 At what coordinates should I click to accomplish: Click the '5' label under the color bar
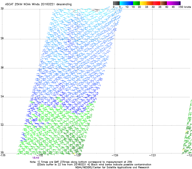[x=120, y=7]
